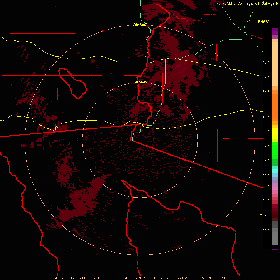
Task: Click the 9.0 legend value
Action: pyautogui.click(x=266, y=49)
